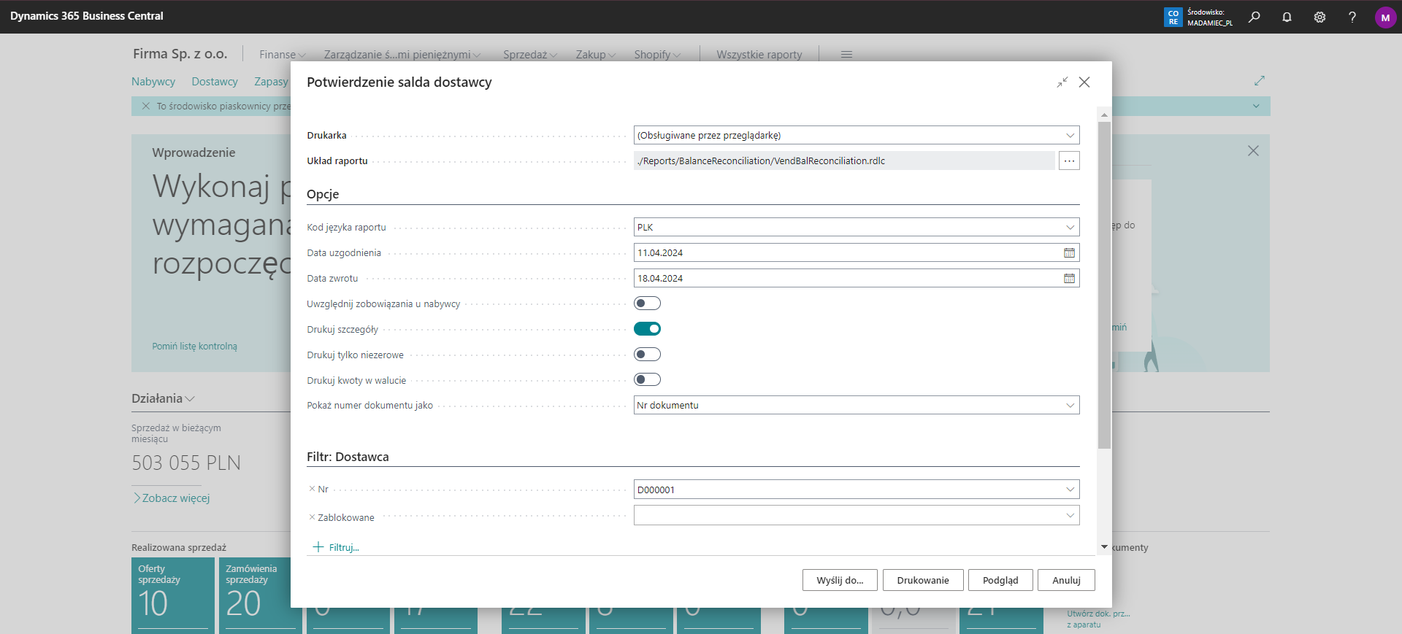Enable Drukuj tylko niezerowe switch

(x=647, y=354)
